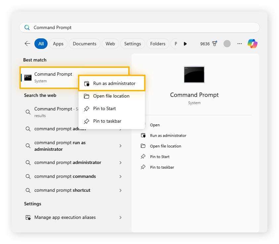The height and width of the screenshot is (244, 279).
Task: Click the account profile avatar icon
Action: 227,43
